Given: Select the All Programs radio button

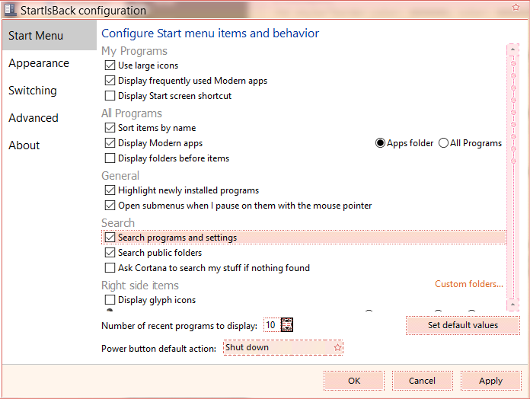Looking at the screenshot, I should [443, 143].
